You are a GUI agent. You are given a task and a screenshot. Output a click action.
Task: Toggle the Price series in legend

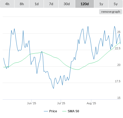[x=51, y=111]
